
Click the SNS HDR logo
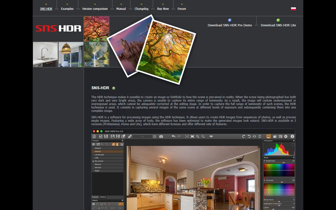coord(58,28)
